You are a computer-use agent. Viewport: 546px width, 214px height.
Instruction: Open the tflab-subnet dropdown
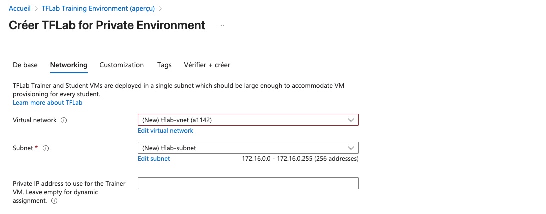[x=248, y=148]
